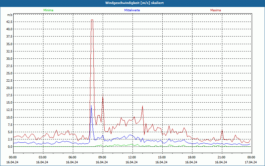Click the 06:00 time label
This screenshot has height=166, width=265.
(x=73, y=157)
